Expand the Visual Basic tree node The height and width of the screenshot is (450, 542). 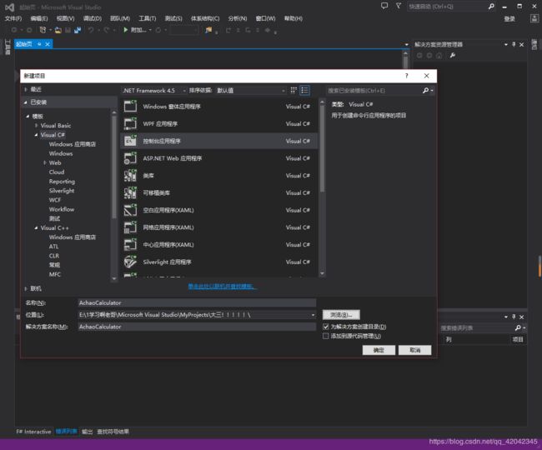point(37,125)
